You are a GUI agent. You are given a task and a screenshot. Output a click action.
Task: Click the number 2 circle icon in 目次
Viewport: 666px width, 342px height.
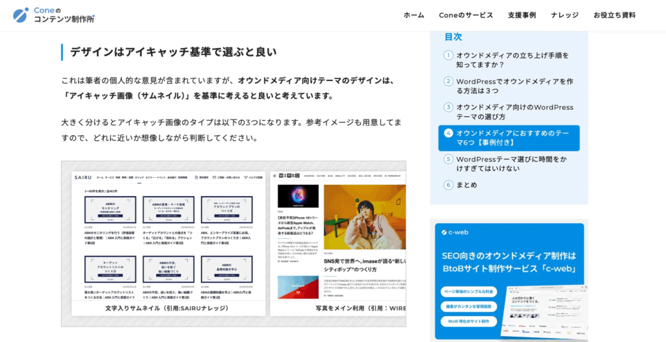click(449, 81)
